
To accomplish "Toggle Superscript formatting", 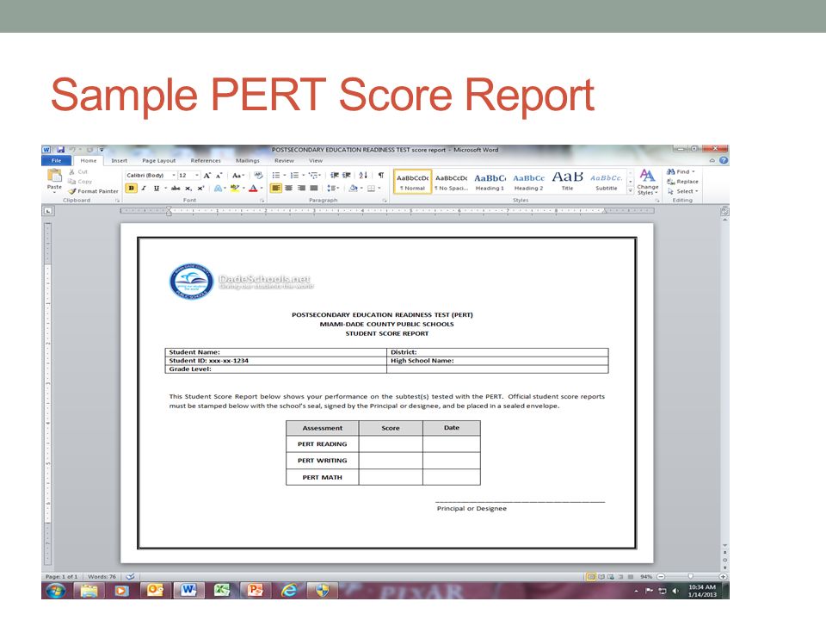I will pyautogui.click(x=200, y=189).
